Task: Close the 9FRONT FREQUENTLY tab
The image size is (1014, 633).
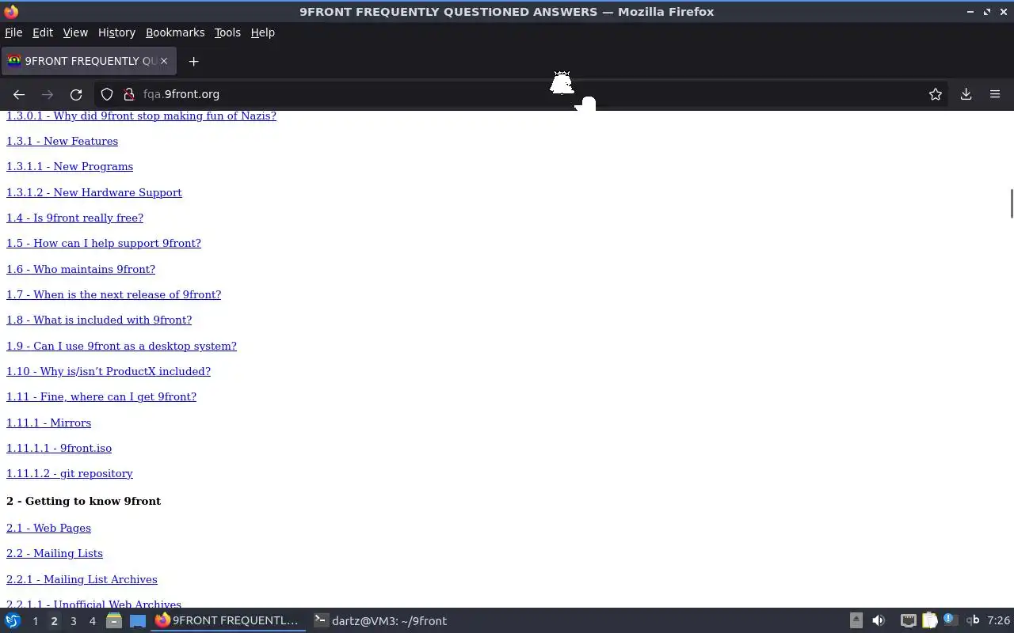Action: 164,61
